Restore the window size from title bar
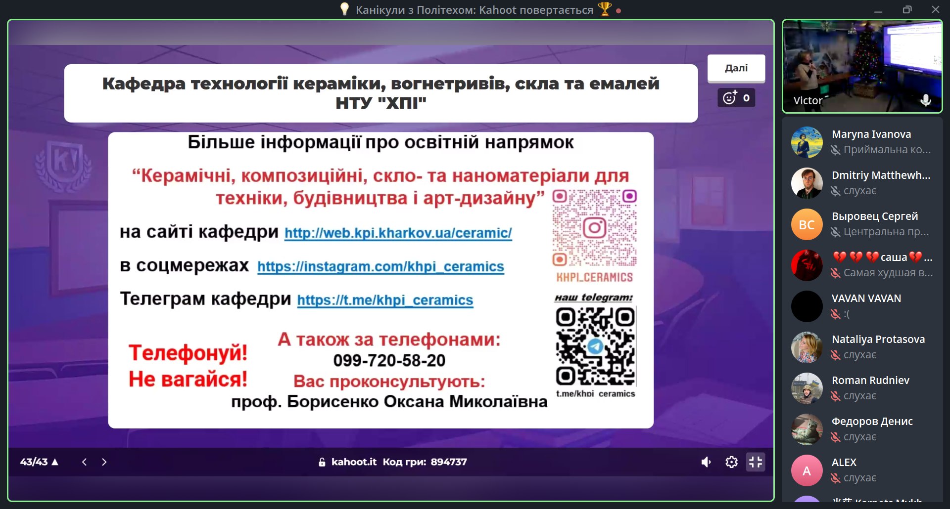The image size is (950, 509). click(907, 10)
